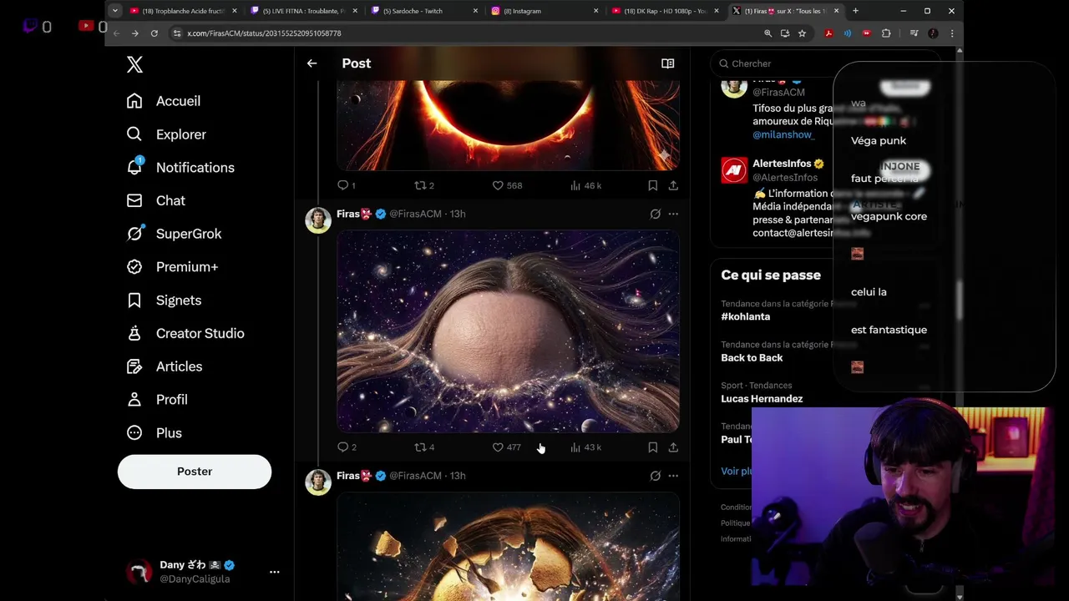The width and height of the screenshot is (1069, 601).
Task: Switch to the DK Rap YouTube tab
Action: point(665,11)
